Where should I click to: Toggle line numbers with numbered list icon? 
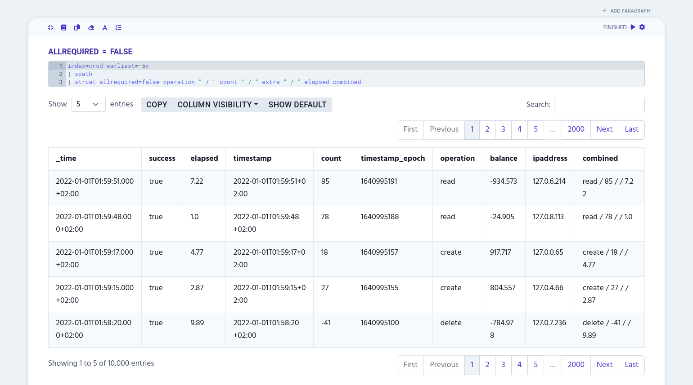click(118, 27)
